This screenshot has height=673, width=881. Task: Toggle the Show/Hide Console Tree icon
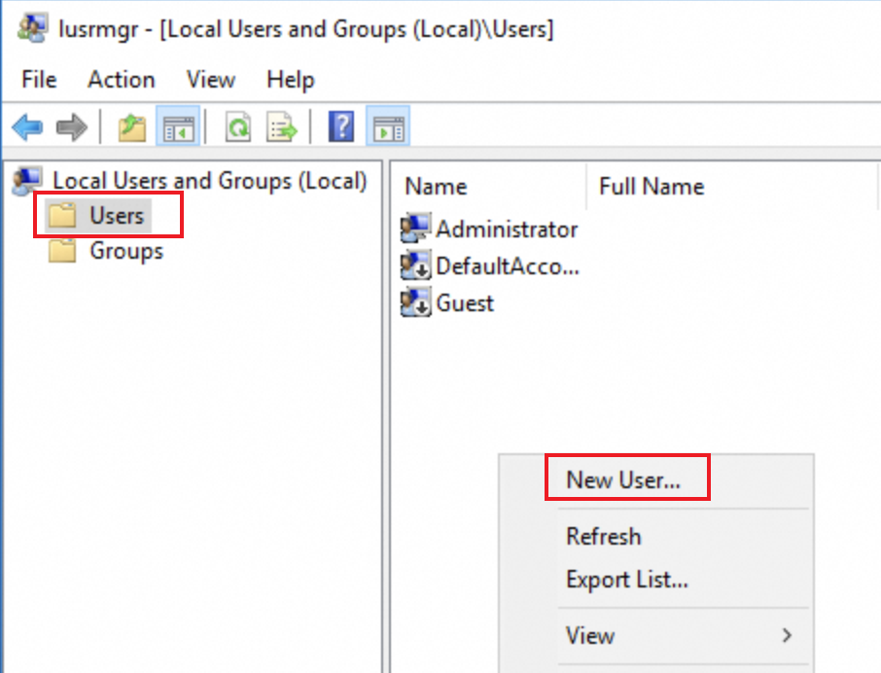pyautogui.click(x=178, y=126)
